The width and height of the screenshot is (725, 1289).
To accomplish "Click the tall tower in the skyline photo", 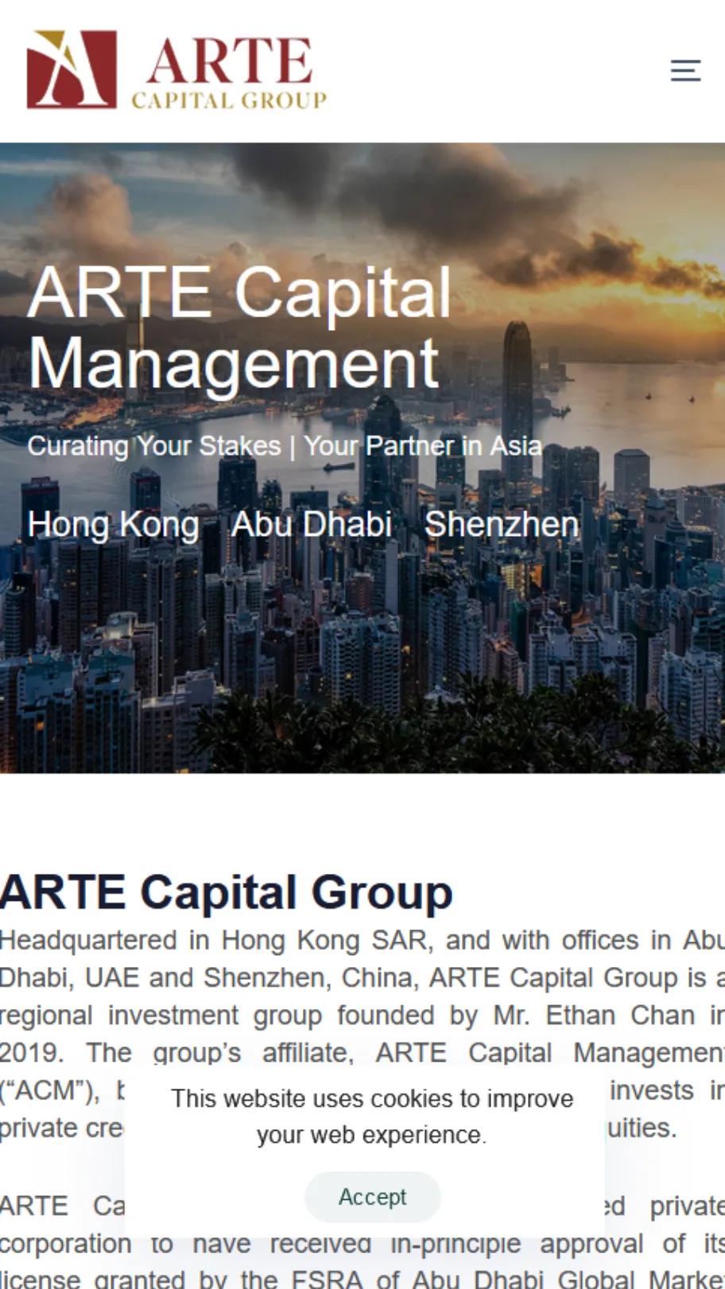I will coord(517,398).
